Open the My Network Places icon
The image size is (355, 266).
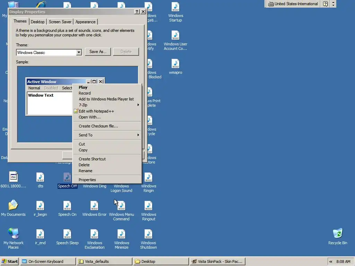[14, 234]
